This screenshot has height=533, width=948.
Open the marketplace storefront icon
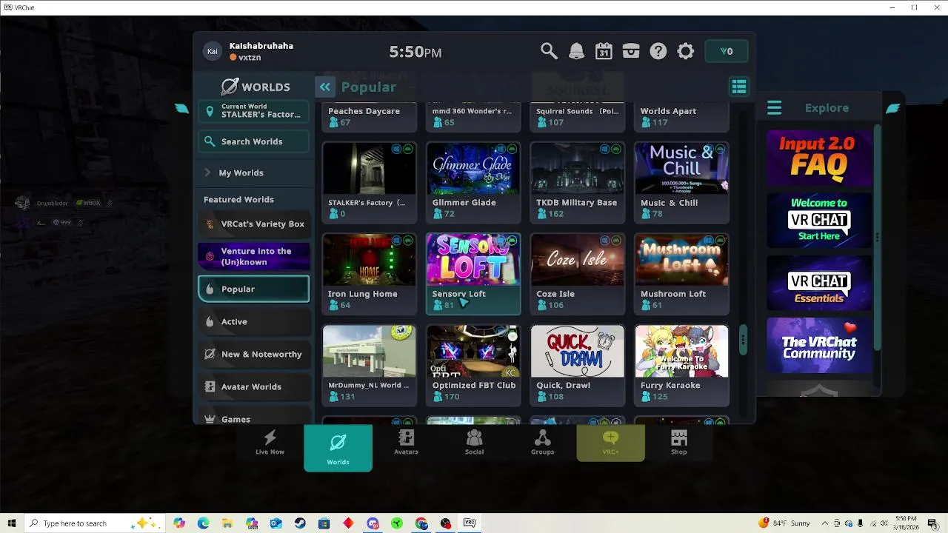click(631, 51)
